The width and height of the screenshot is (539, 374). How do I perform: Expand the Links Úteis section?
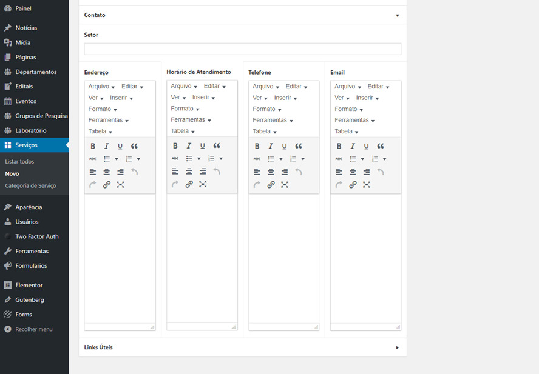click(397, 347)
